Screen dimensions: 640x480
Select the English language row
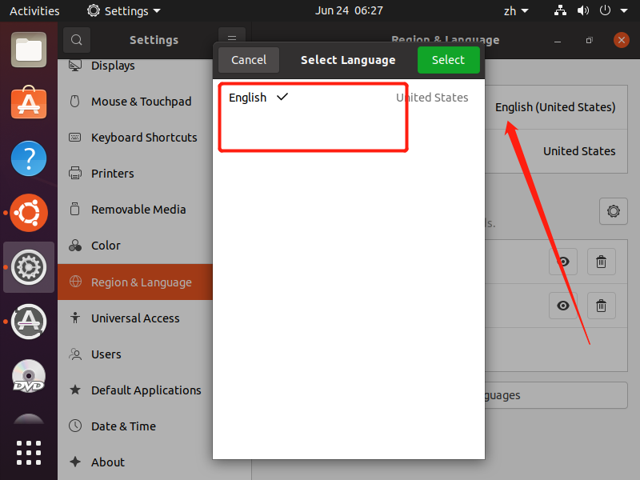point(348,98)
